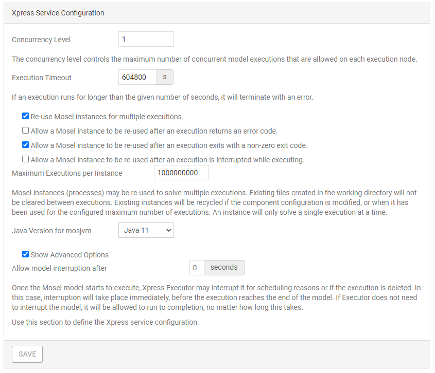Click the 'Java Version for mosjvm' label
The height and width of the screenshot is (373, 435).
tap(51, 231)
